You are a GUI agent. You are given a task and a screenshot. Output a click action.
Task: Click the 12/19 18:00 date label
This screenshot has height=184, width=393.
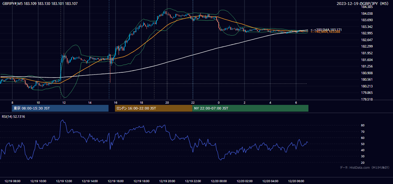click(141, 181)
